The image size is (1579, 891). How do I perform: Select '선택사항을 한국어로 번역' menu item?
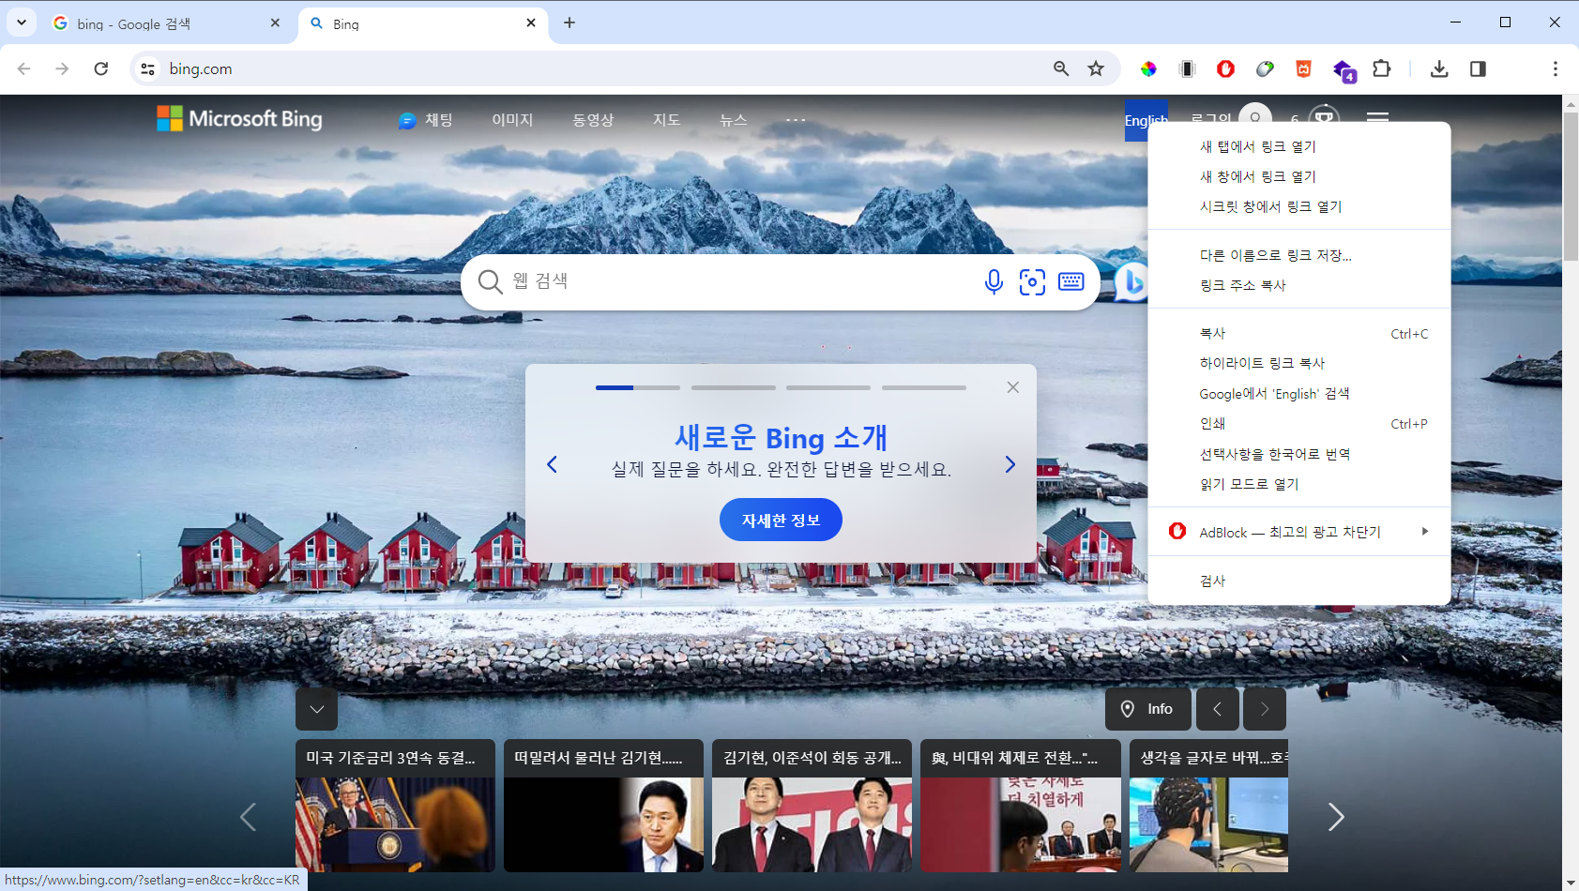1299,454
